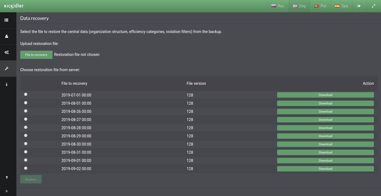Open the list icon in sidebar
This screenshot has height=196, width=381.
tap(6, 20)
